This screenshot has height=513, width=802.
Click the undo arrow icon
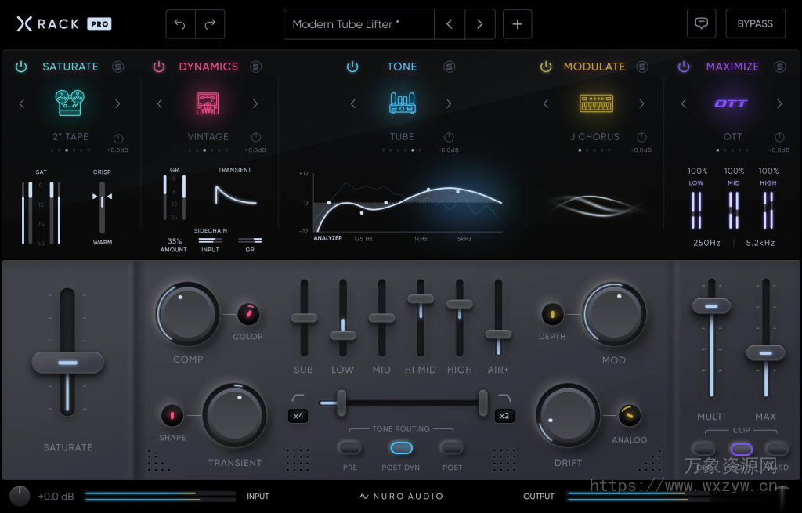180,23
